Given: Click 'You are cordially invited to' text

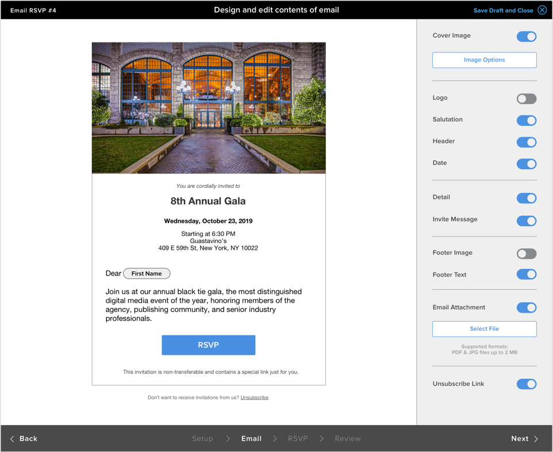Looking at the screenshot, I should click(208, 186).
